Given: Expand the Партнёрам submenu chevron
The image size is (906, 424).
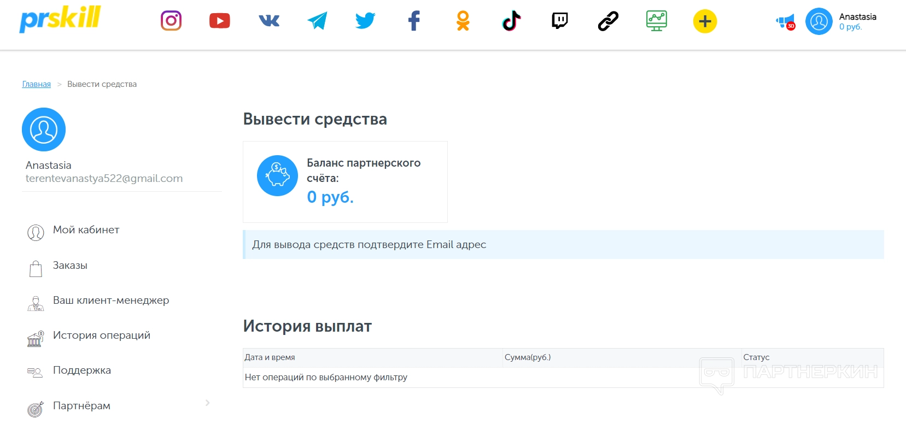Looking at the screenshot, I should [x=207, y=403].
